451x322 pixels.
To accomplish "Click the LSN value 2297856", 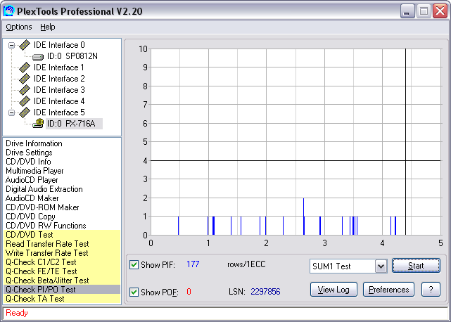I will (x=265, y=292).
